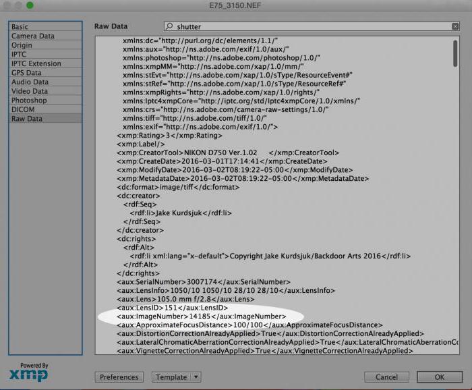Select Audio Data in sidebar
Image resolution: width=472 pixels, height=390 pixels.
45,82
